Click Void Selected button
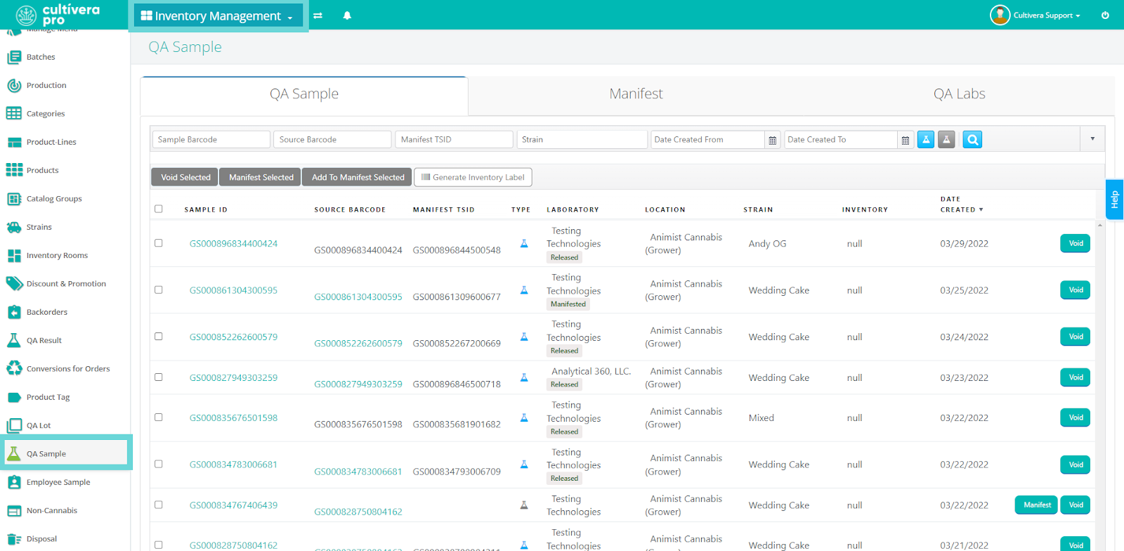The image size is (1124, 551). 185,177
